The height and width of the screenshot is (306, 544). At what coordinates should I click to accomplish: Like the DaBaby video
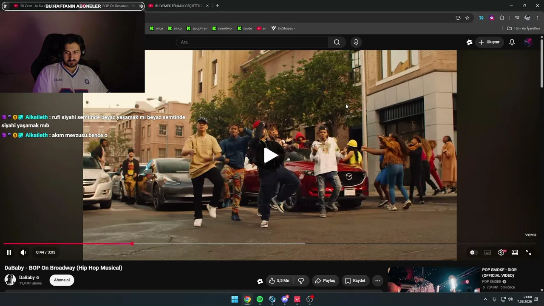[x=279, y=281]
